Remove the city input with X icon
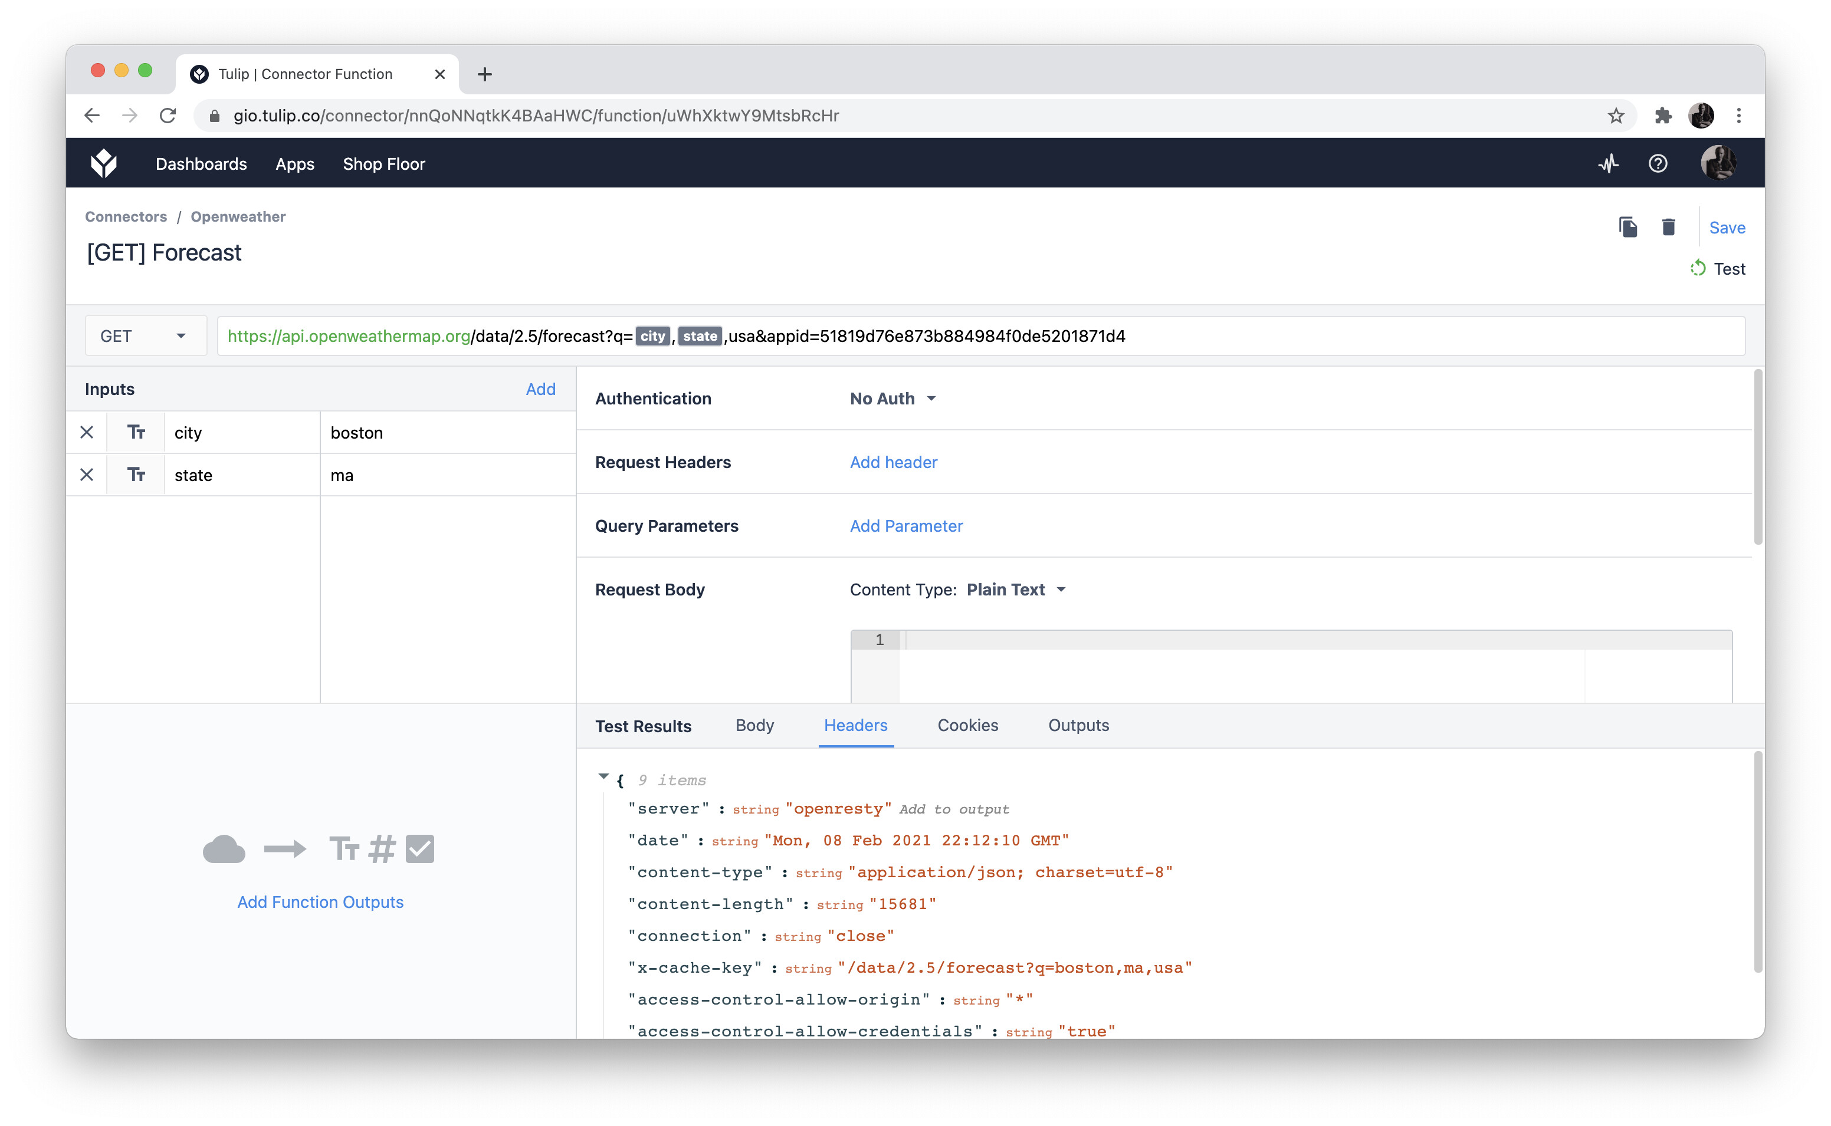The height and width of the screenshot is (1126, 1831). 86,433
